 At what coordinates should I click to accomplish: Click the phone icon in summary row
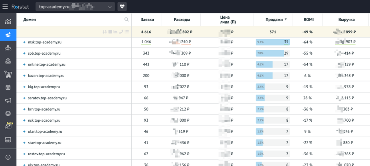coord(121,32)
